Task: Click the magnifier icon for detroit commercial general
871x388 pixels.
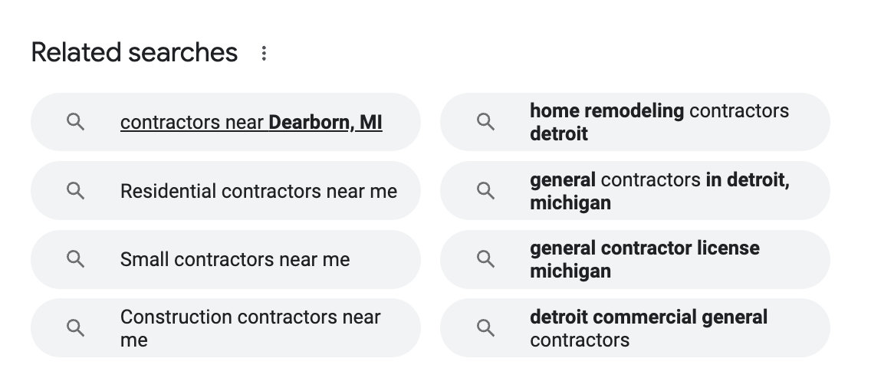Action: pyautogui.click(x=485, y=328)
